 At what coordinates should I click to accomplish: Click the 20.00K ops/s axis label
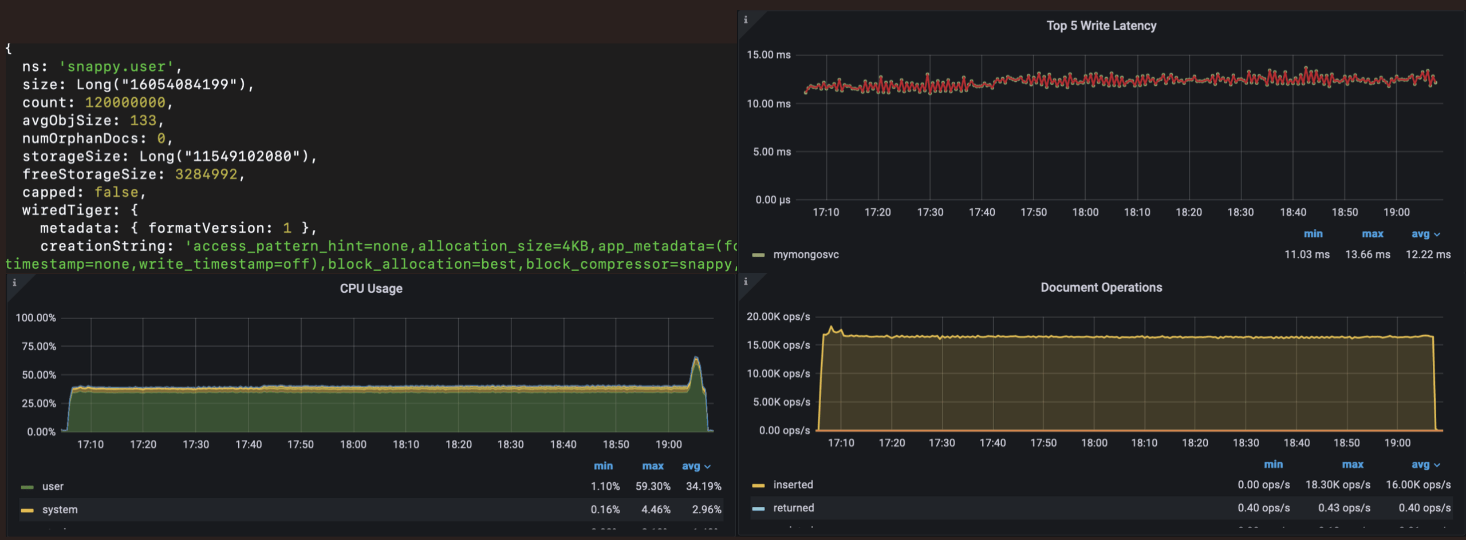pyautogui.click(x=778, y=317)
